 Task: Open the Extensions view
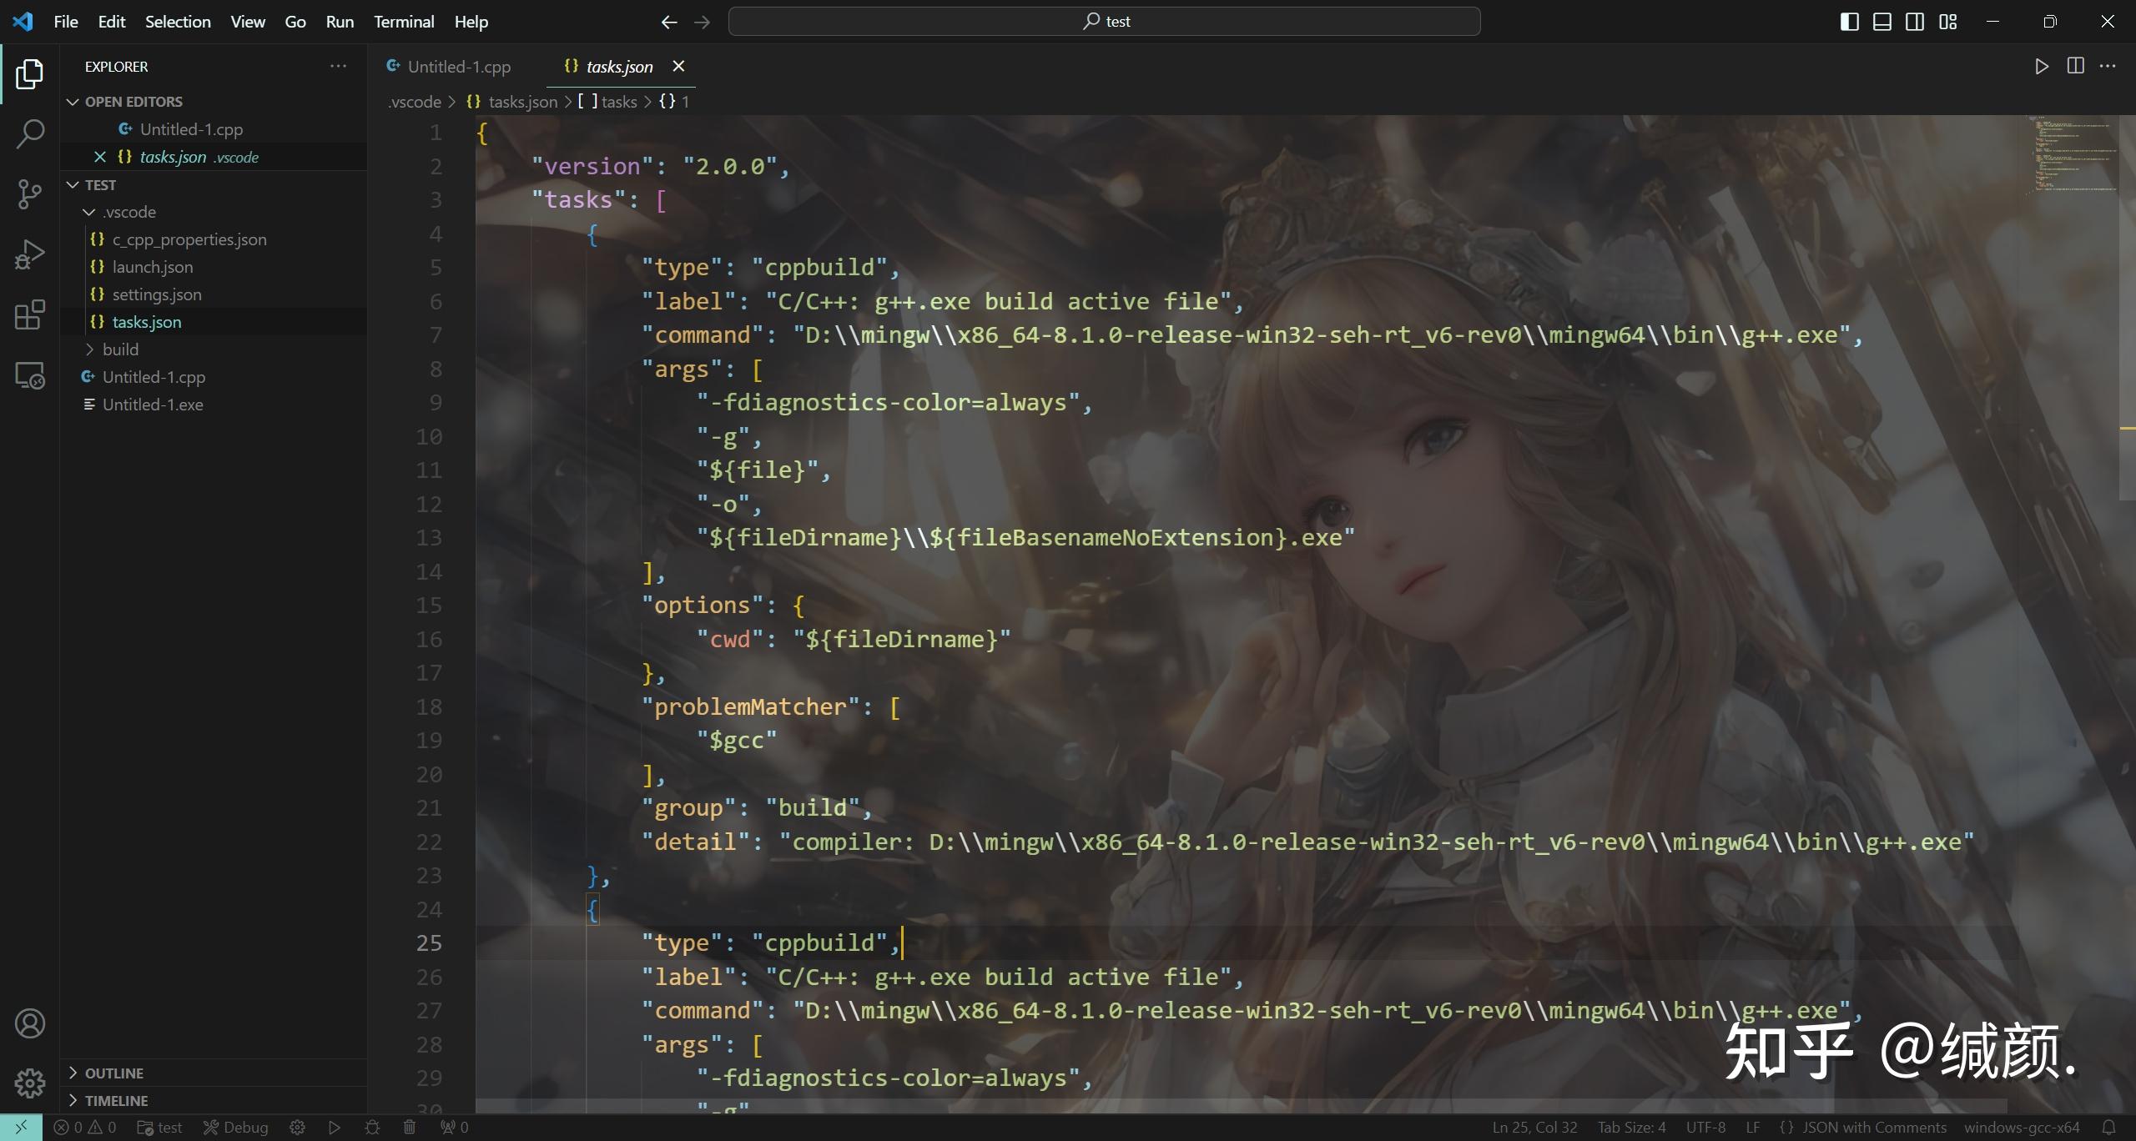click(30, 314)
